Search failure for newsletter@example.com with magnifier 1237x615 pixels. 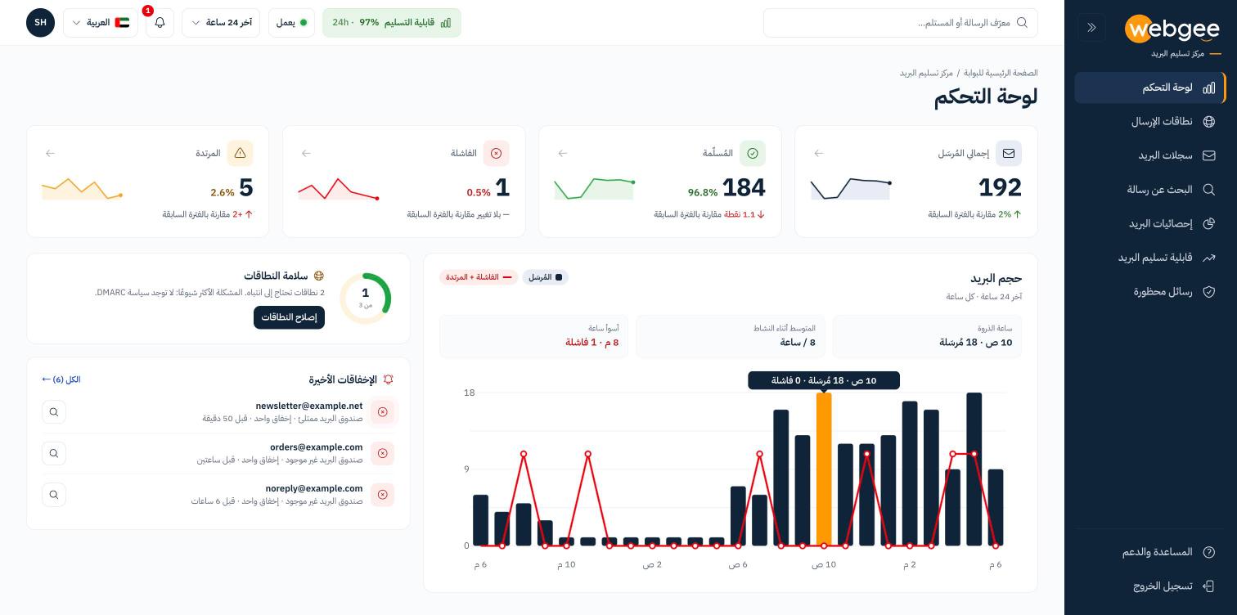tap(54, 412)
